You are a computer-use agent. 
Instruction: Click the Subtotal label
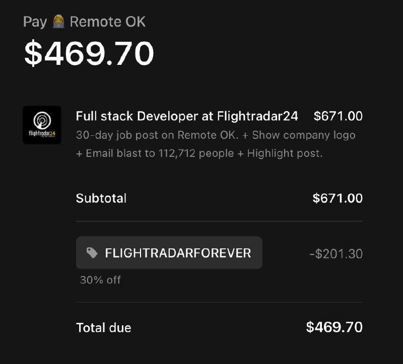pos(101,198)
